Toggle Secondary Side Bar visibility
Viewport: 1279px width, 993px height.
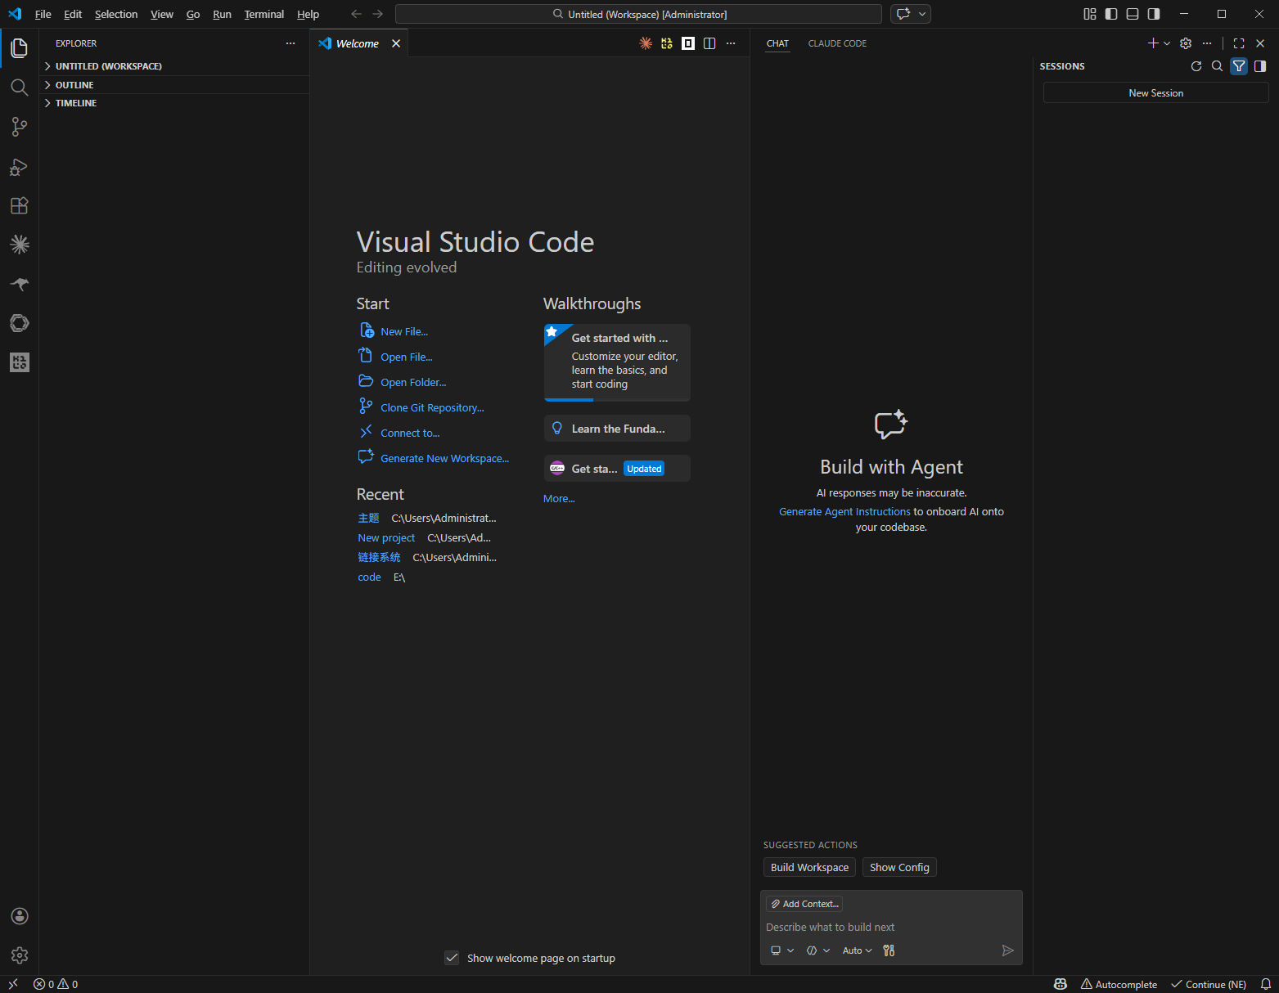tap(1154, 14)
